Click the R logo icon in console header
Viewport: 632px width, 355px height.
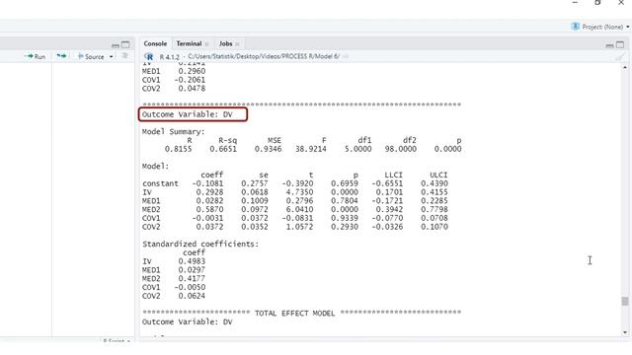[x=149, y=56]
